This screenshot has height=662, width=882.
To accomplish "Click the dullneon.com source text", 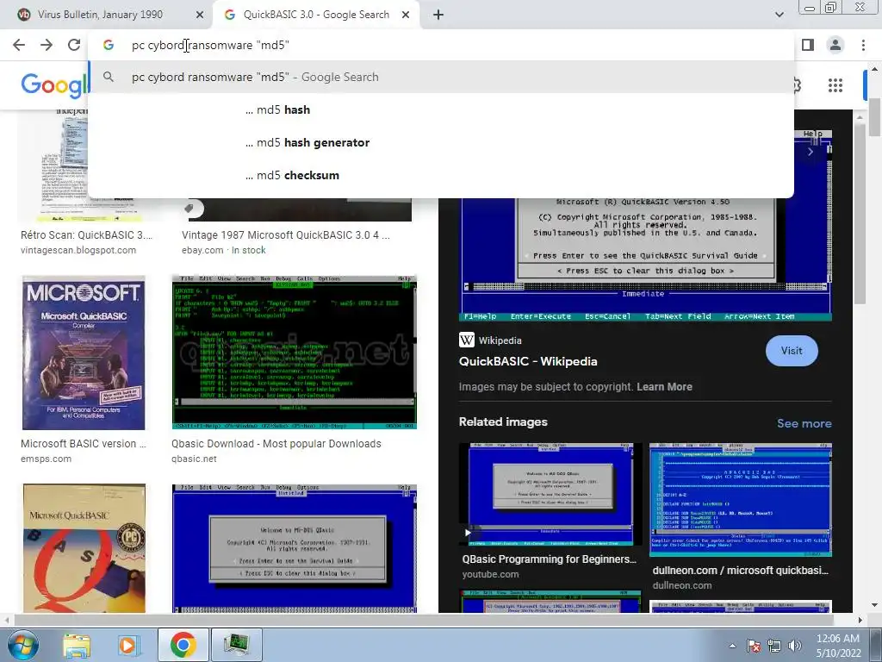I will 682,585.
